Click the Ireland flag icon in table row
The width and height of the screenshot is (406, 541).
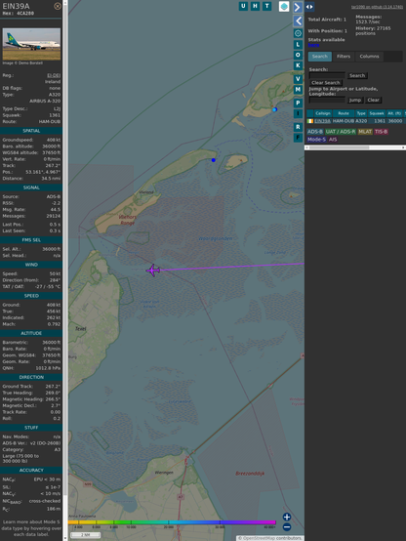(x=310, y=121)
